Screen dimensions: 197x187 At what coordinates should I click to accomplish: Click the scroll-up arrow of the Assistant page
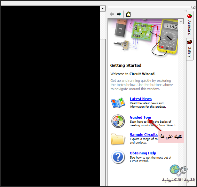(181, 22)
